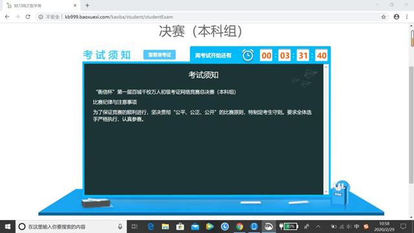414x233 pixels.
Task: Open the Chrome profile avatar icon
Action: coord(397,17)
